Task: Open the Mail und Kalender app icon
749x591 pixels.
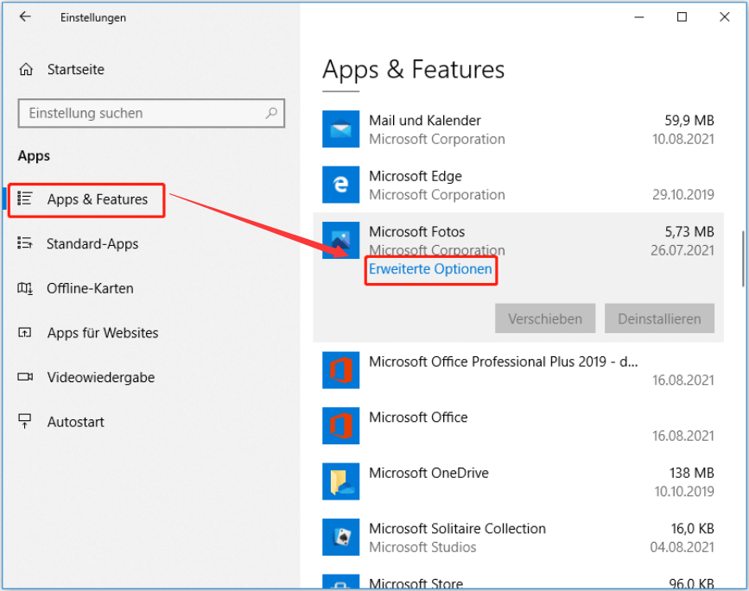Action: 340,129
